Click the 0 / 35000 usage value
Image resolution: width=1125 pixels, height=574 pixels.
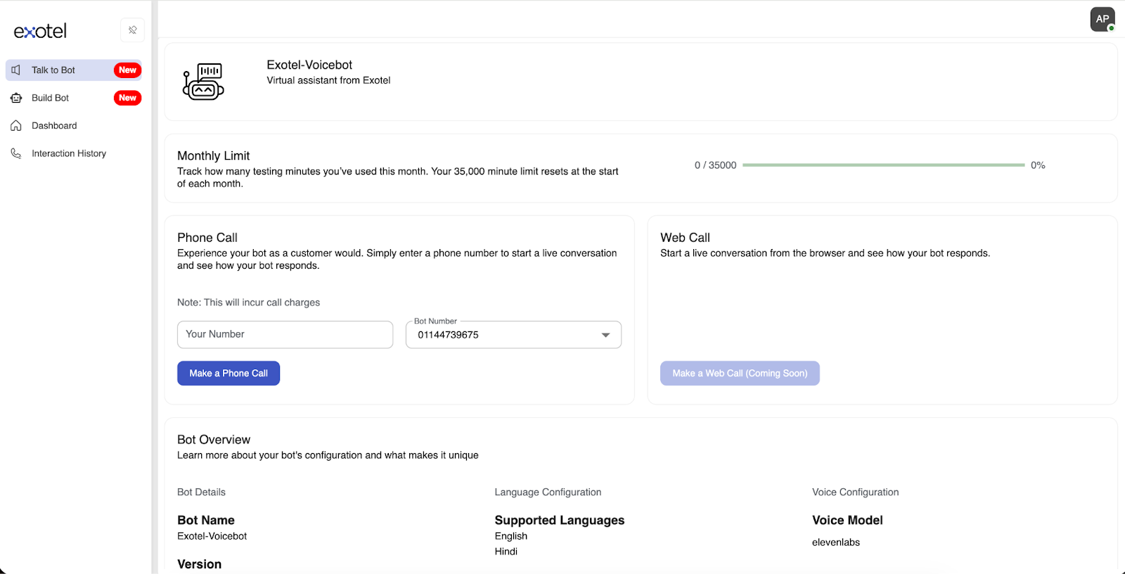(x=715, y=165)
